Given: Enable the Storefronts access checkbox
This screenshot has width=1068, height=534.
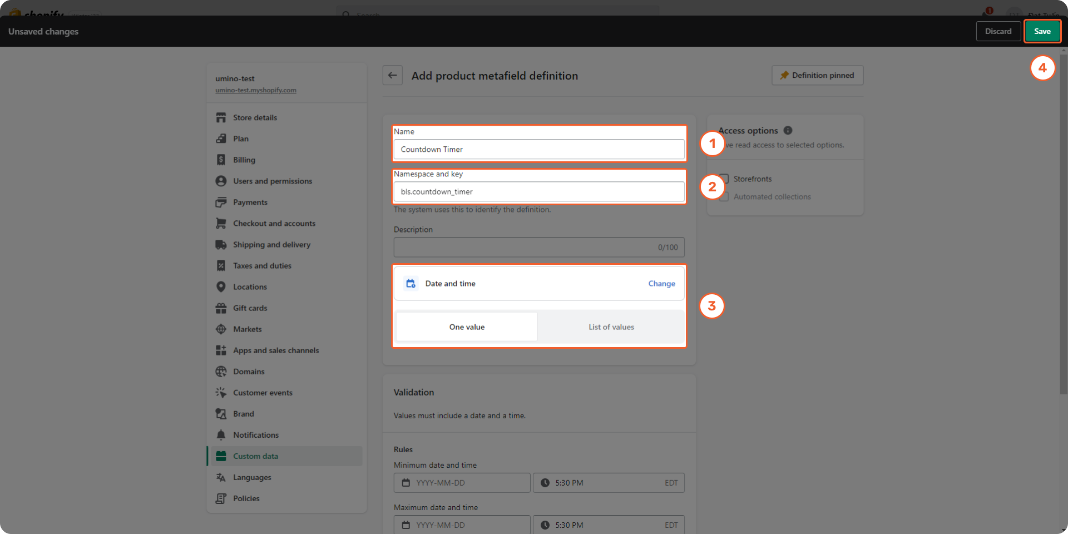Looking at the screenshot, I should click(x=724, y=179).
